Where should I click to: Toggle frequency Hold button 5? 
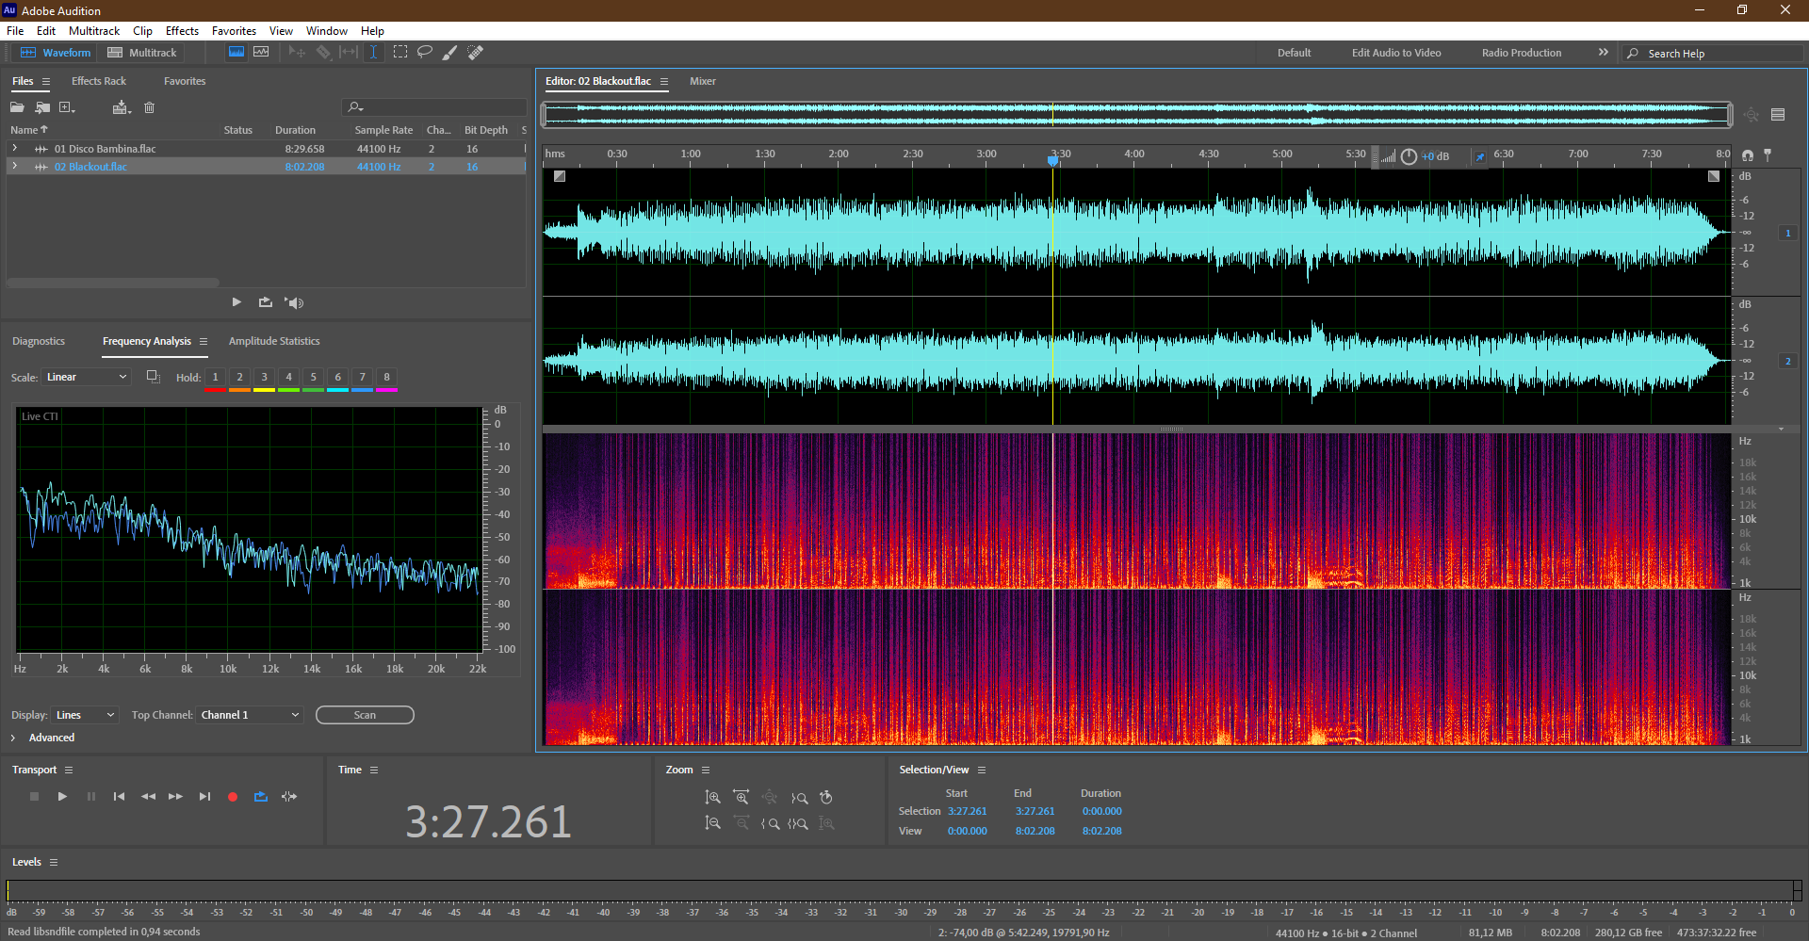click(313, 377)
